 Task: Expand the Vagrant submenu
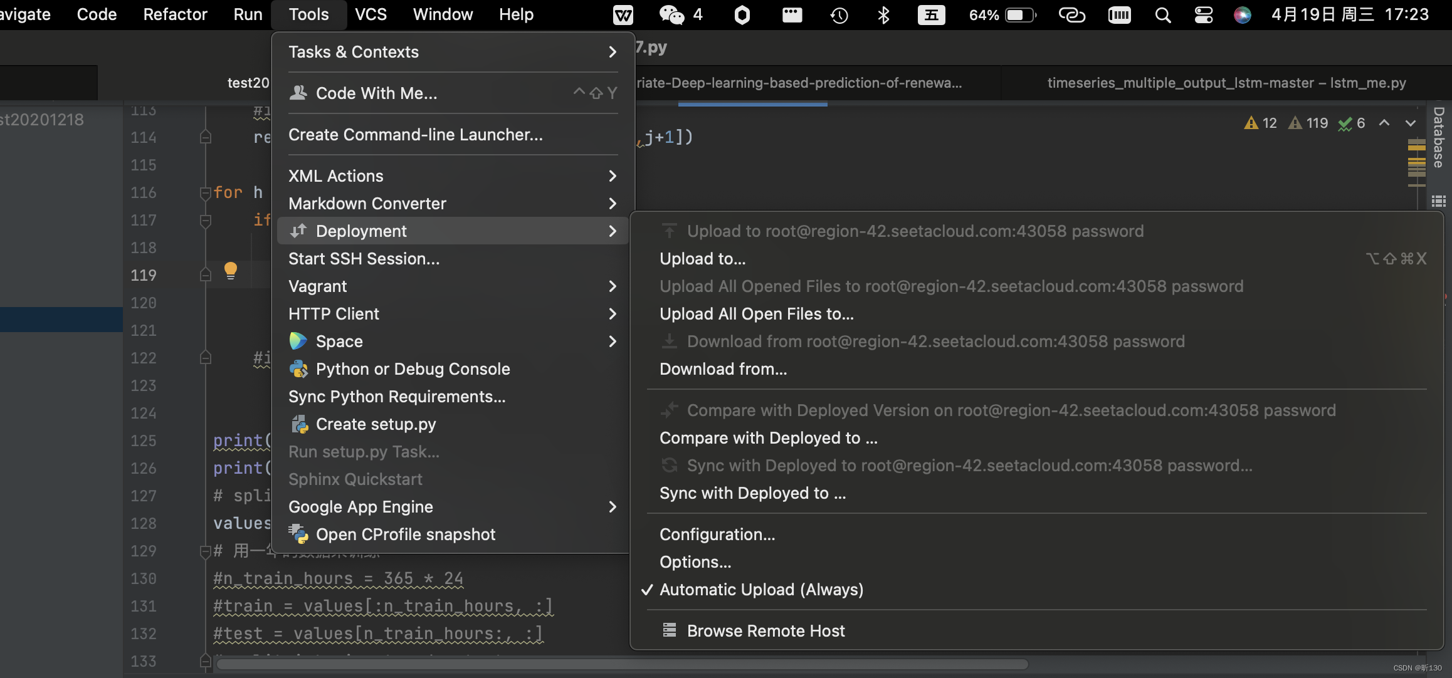point(318,286)
